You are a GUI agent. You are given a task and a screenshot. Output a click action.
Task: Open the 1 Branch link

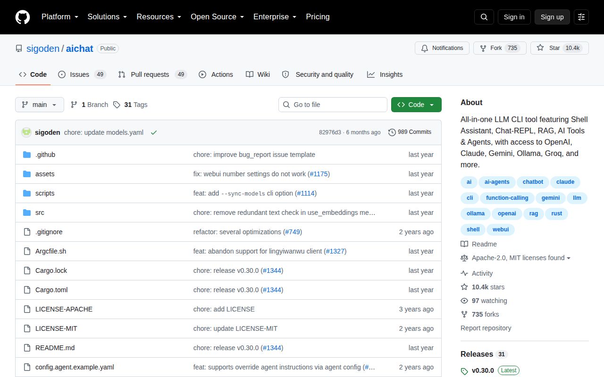(x=89, y=105)
